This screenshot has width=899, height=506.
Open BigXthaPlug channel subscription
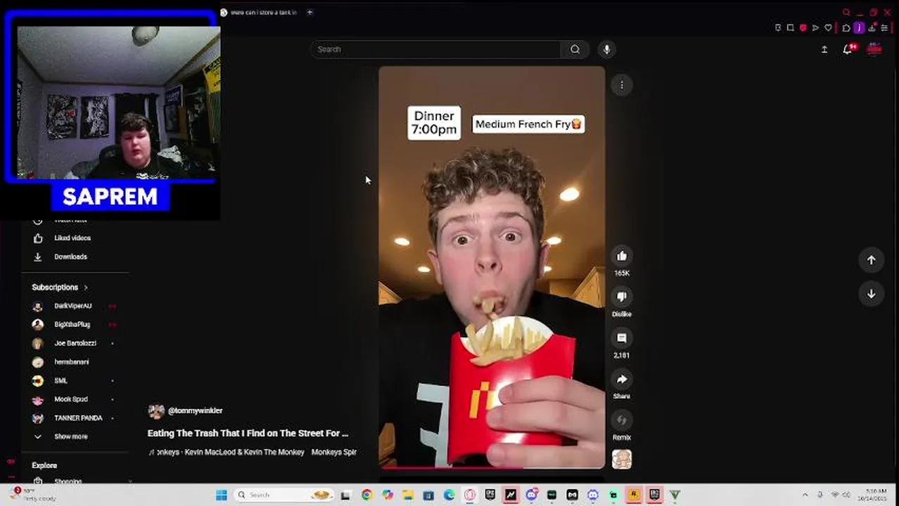click(74, 325)
